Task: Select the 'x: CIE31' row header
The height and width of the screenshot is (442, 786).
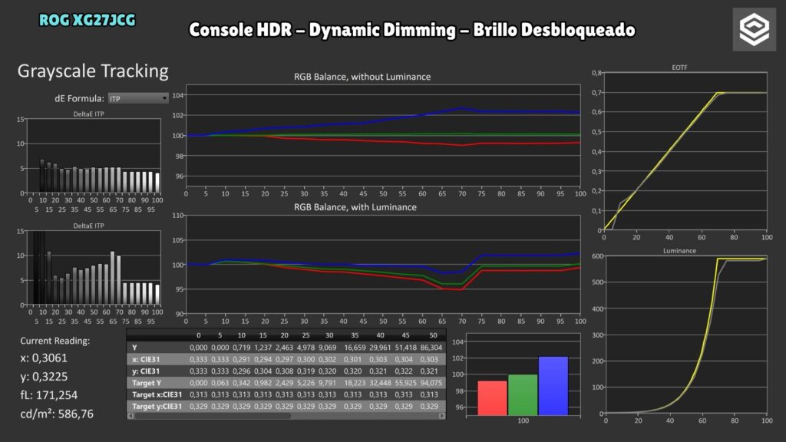Action: (146, 359)
